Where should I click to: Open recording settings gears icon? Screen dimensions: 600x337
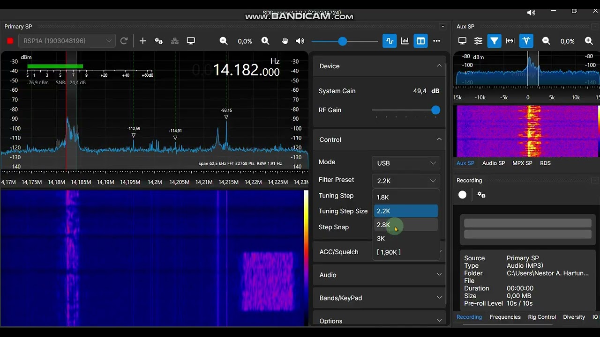(x=481, y=195)
